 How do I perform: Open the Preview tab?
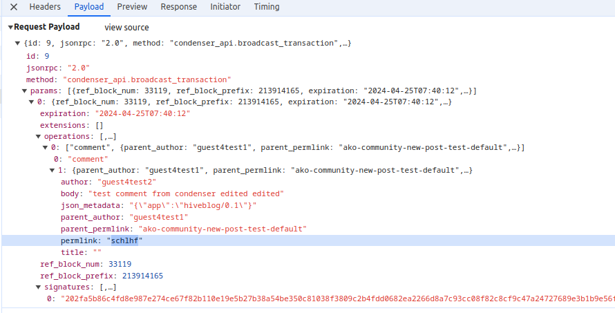(x=132, y=7)
